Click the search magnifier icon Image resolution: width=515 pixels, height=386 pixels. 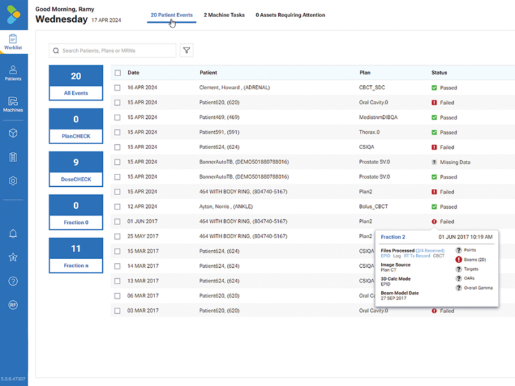coord(56,51)
